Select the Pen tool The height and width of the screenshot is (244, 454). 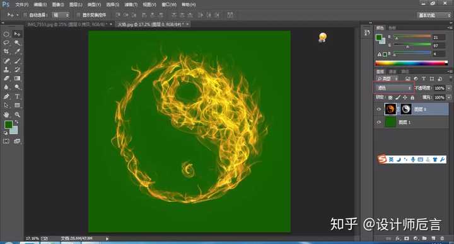(x=6, y=96)
